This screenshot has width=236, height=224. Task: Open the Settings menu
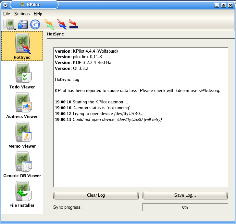[x=22, y=14]
